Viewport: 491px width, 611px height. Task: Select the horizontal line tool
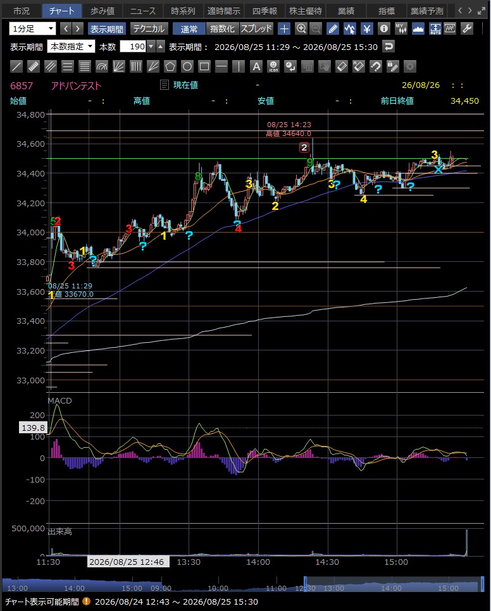[221, 66]
